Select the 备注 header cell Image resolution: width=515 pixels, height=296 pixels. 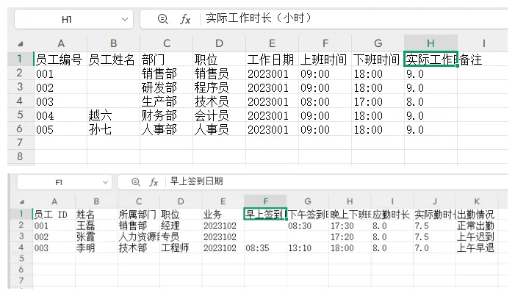(x=482, y=59)
